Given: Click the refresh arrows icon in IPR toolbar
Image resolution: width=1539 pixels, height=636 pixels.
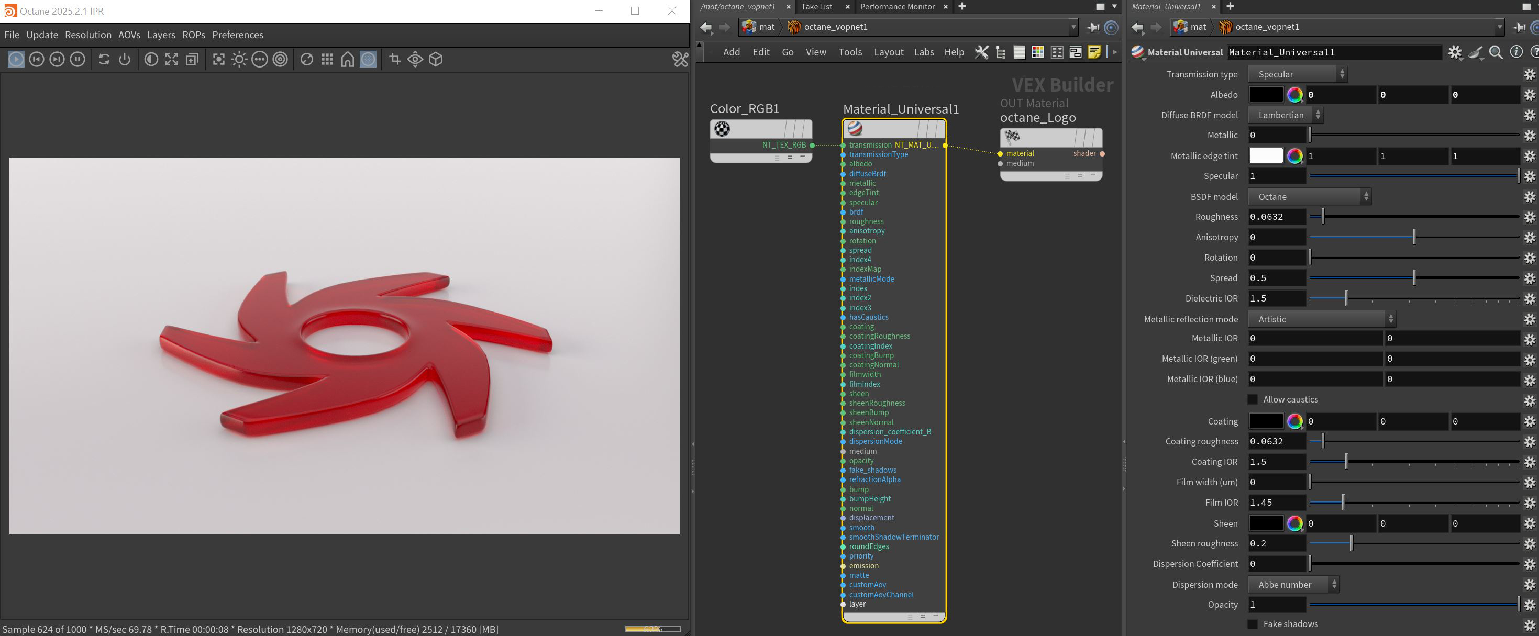Looking at the screenshot, I should 104,59.
